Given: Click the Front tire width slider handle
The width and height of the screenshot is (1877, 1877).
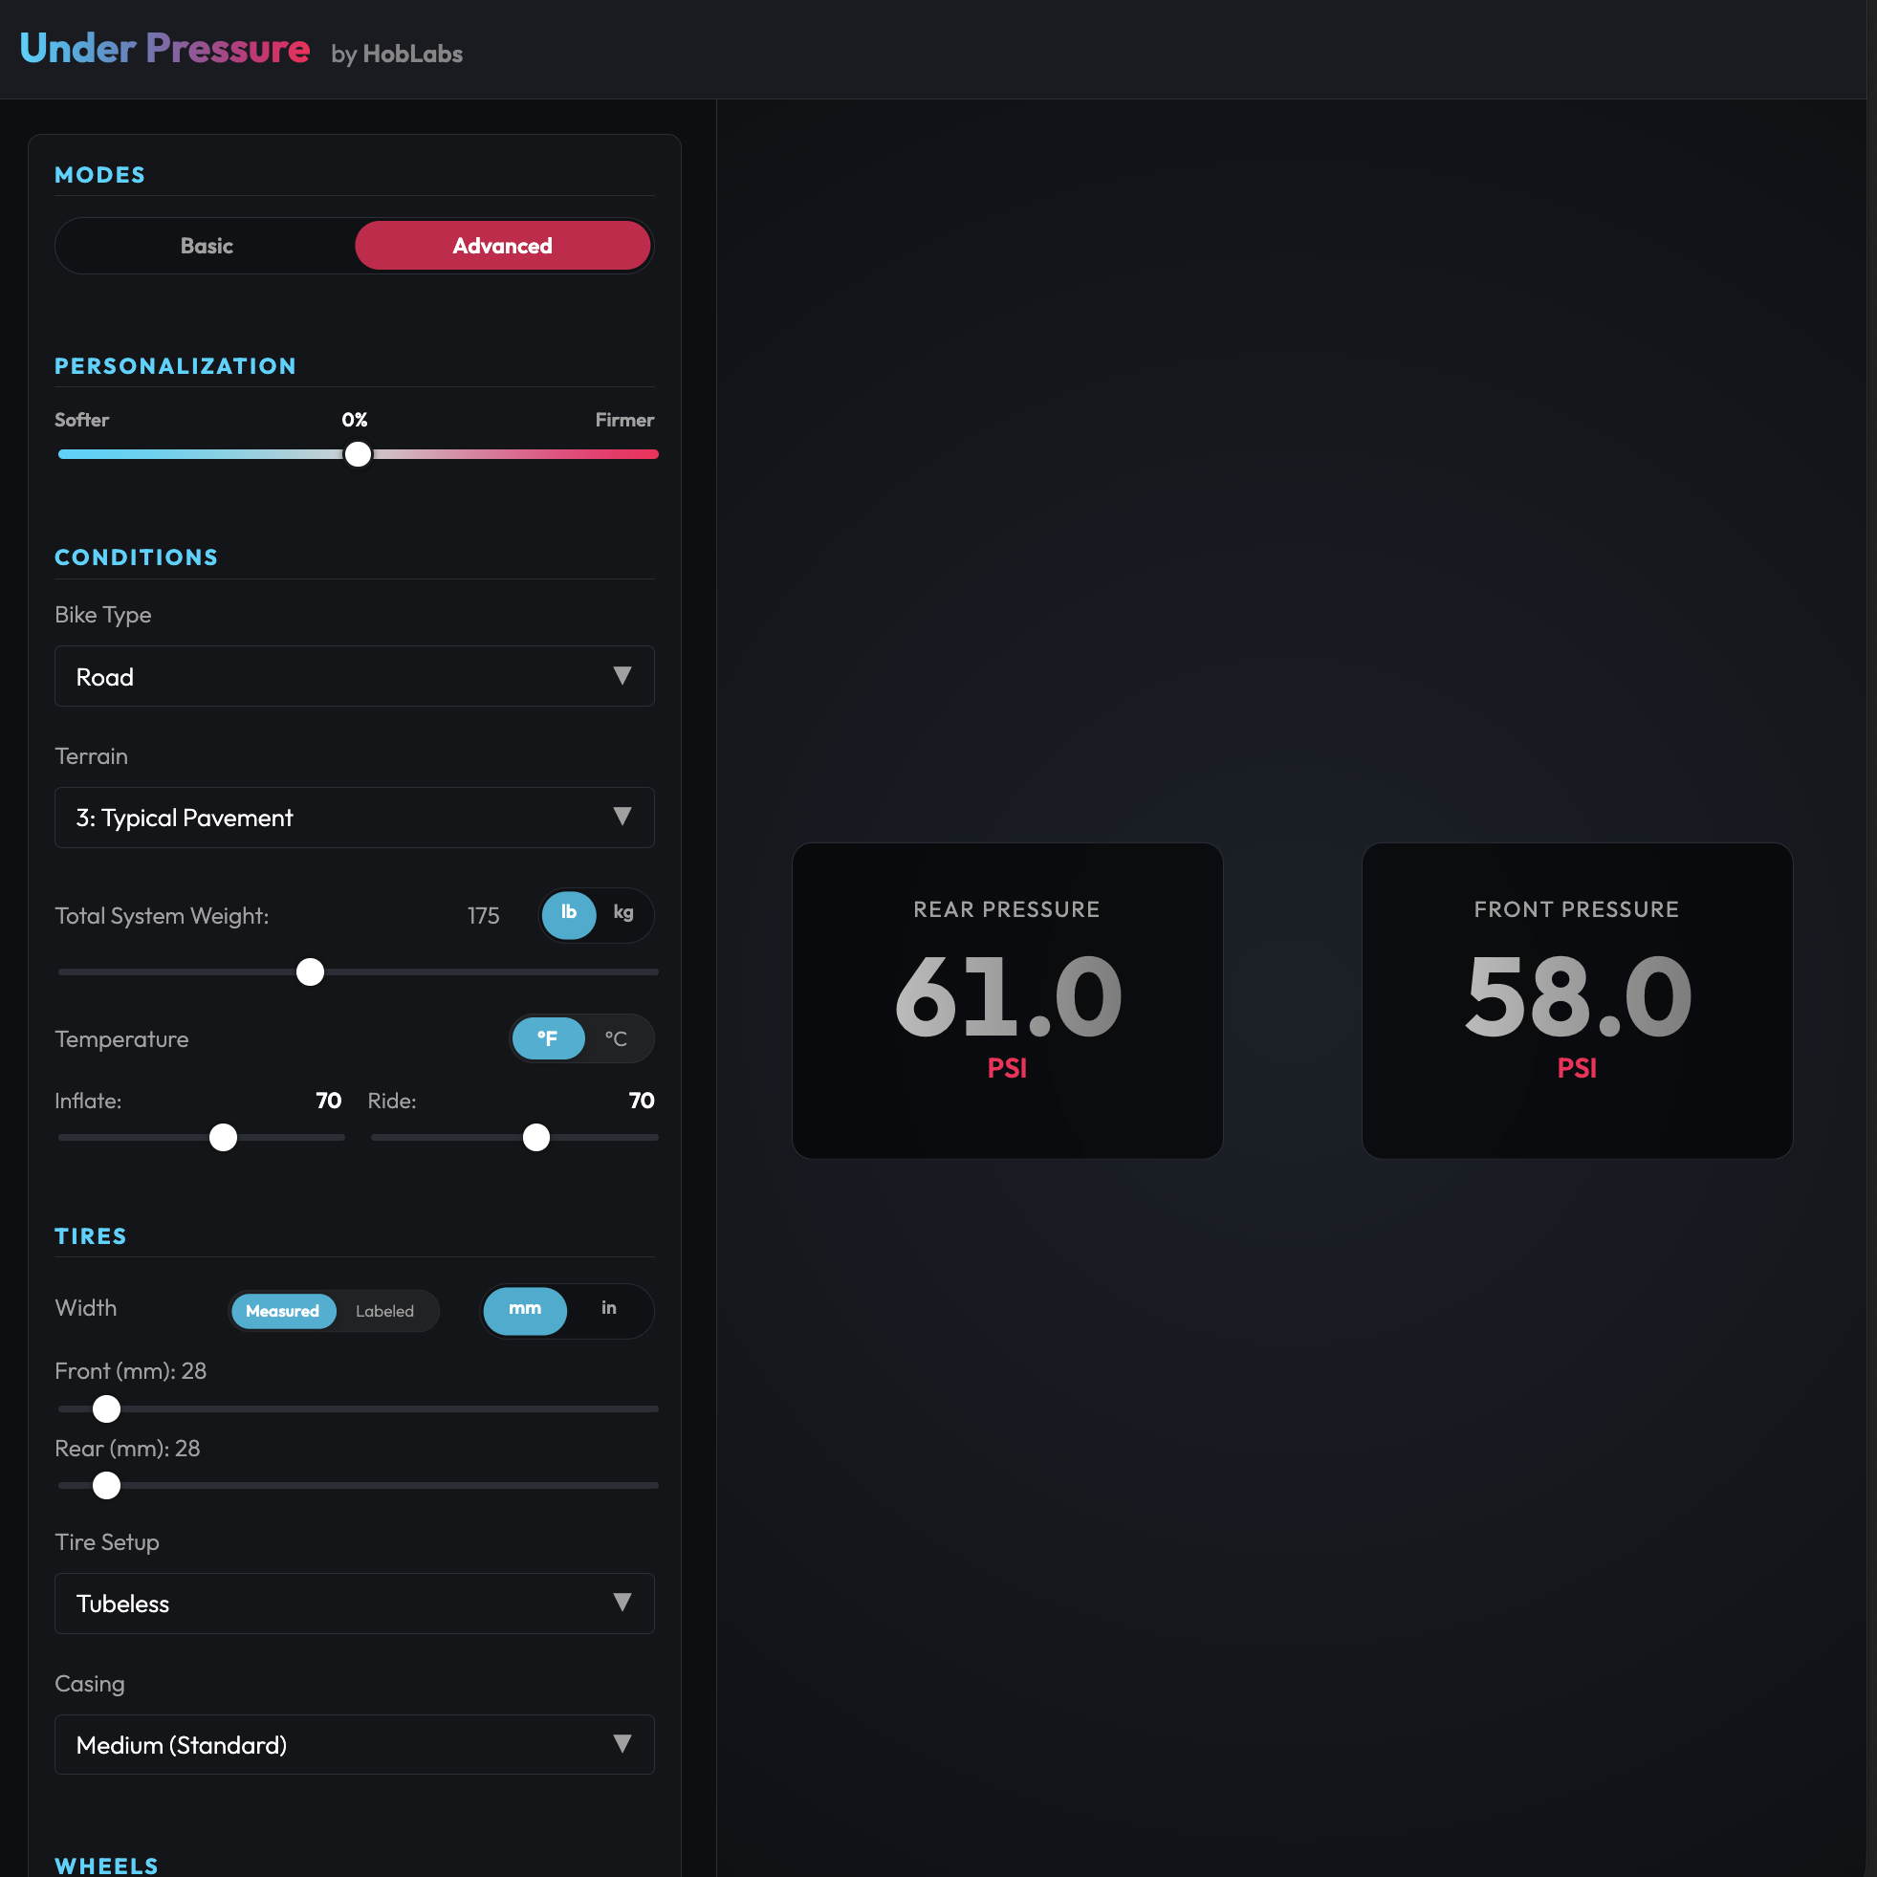Looking at the screenshot, I should (106, 1408).
